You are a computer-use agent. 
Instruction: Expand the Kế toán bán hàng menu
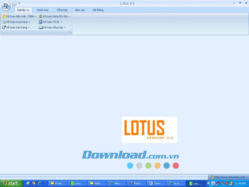[16, 27]
